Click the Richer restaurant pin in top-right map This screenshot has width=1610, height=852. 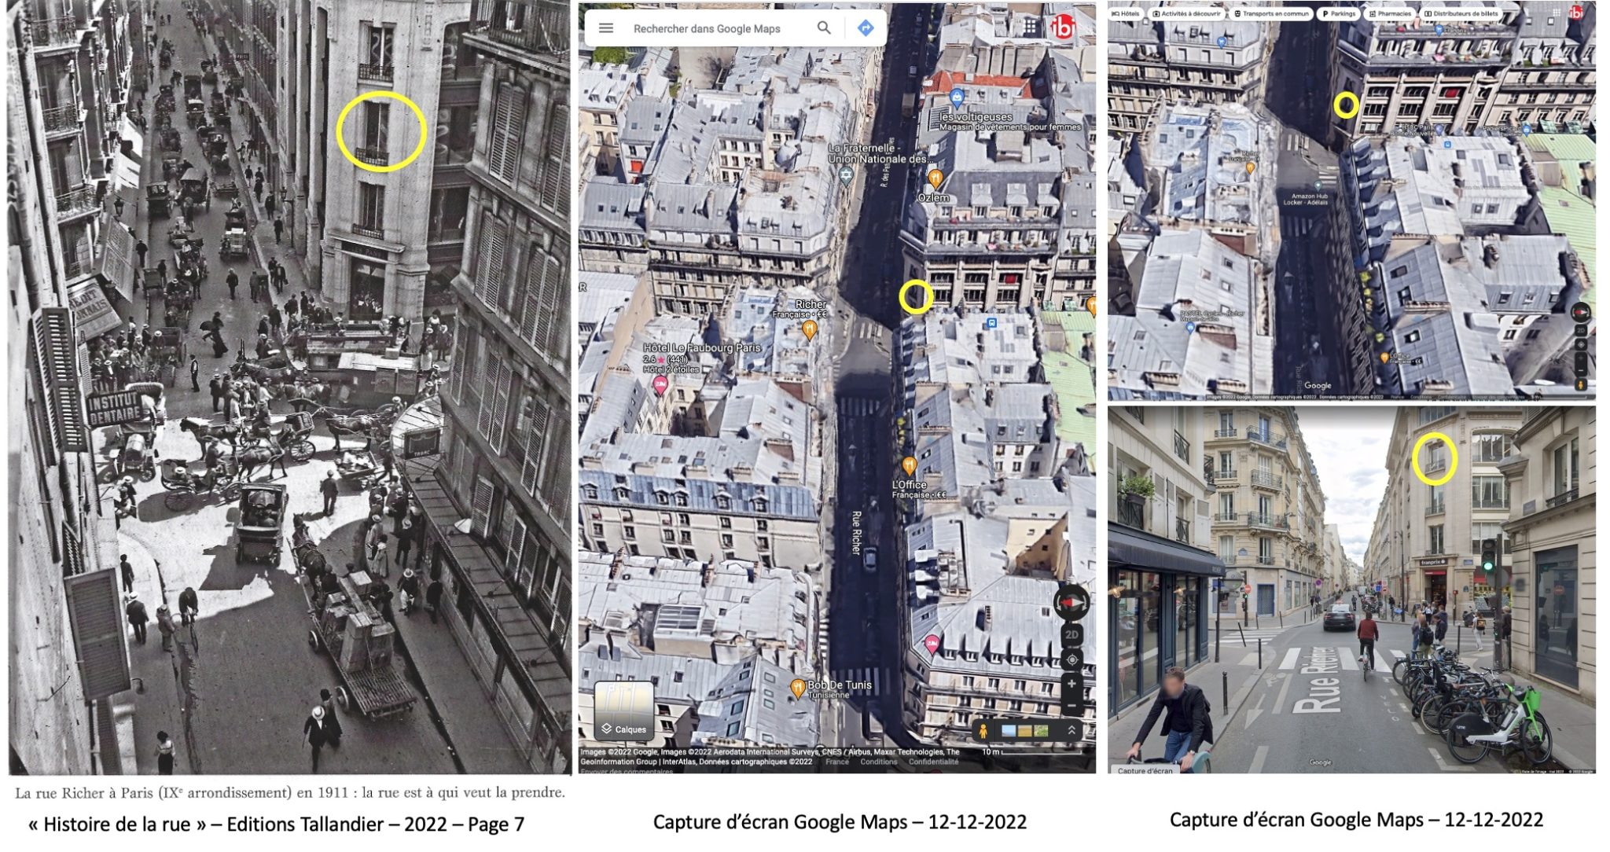[1252, 167]
